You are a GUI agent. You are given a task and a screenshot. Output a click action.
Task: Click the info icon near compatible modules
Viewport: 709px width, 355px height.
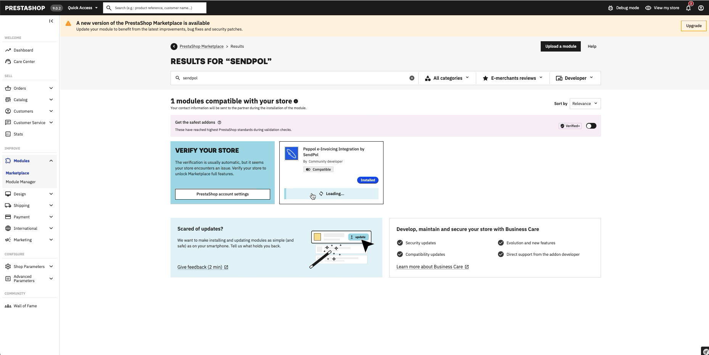296,101
